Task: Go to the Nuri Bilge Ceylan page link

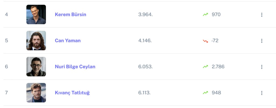Action: (75, 67)
